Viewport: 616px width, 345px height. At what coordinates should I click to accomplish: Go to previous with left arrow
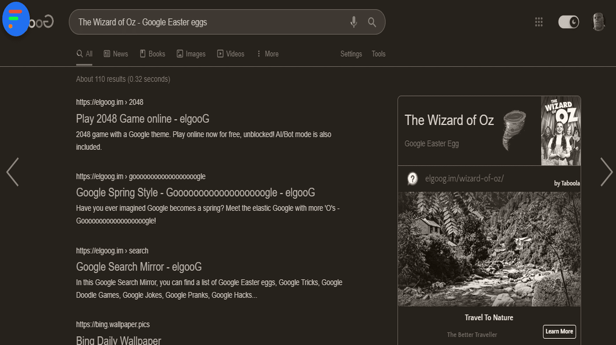[12, 172]
